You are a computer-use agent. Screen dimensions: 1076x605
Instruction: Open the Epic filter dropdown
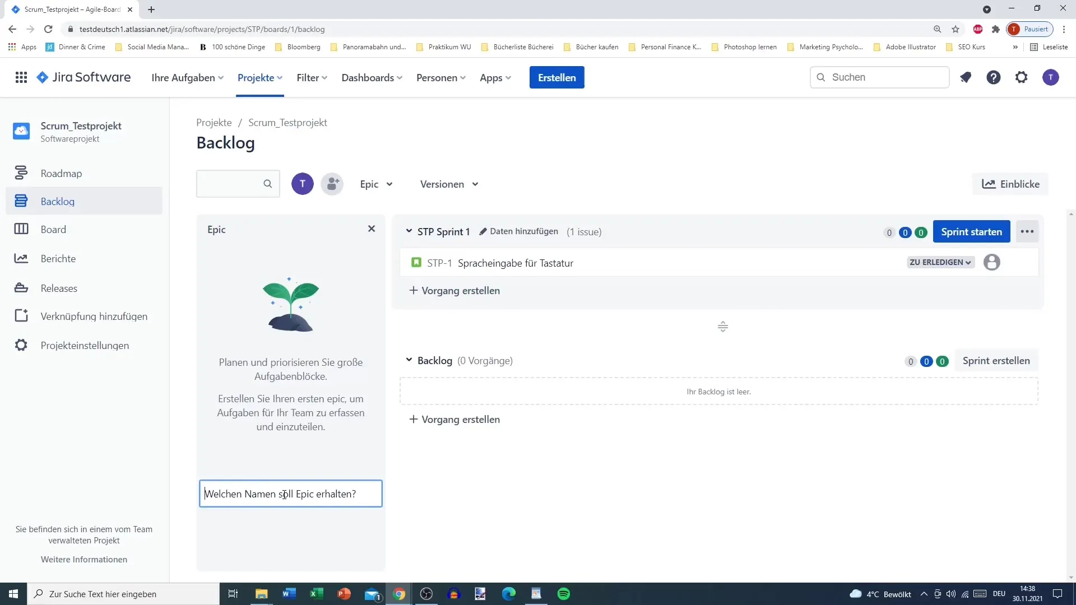coord(377,184)
